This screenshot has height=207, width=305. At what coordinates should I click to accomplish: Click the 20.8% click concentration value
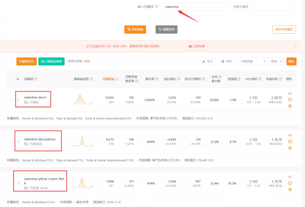(x=214, y=100)
